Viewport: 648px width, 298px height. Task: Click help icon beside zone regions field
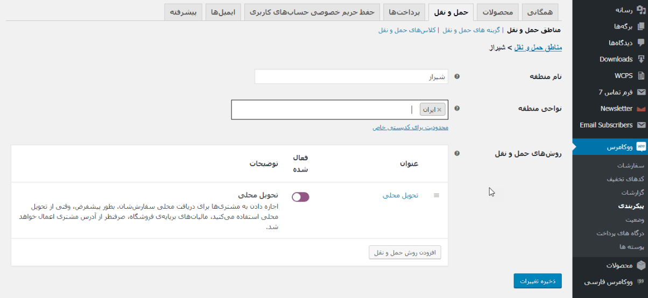point(457,108)
